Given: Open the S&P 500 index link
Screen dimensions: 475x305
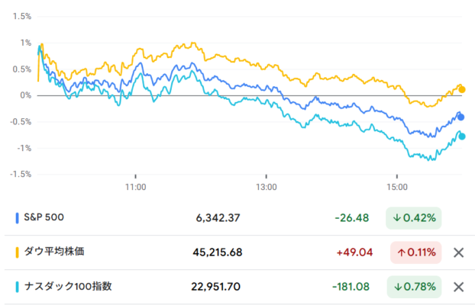Looking at the screenshot, I should click(45, 217).
